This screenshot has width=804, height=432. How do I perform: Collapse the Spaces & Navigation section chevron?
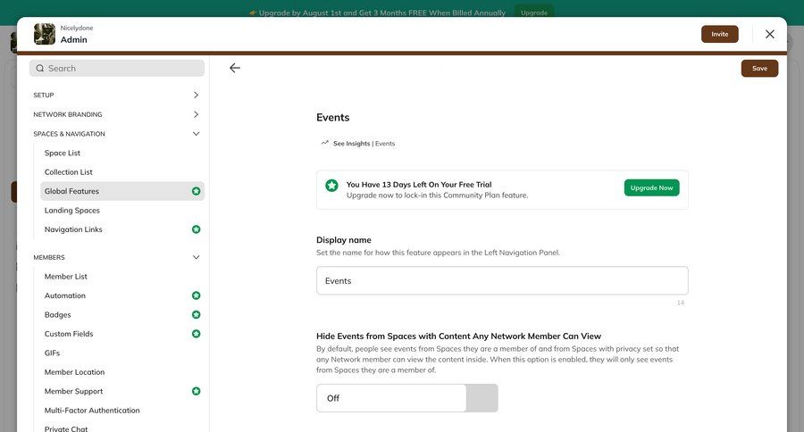click(x=196, y=134)
